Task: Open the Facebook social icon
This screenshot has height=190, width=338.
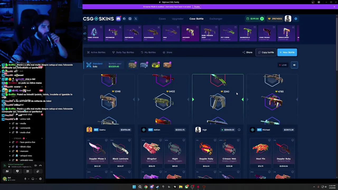Action: [x=124, y=19]
